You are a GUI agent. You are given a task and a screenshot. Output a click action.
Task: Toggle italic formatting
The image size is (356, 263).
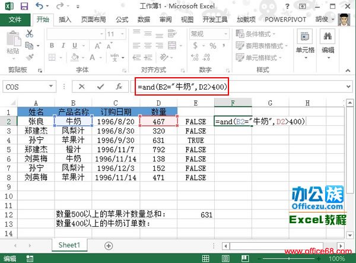tap(63, 46)
